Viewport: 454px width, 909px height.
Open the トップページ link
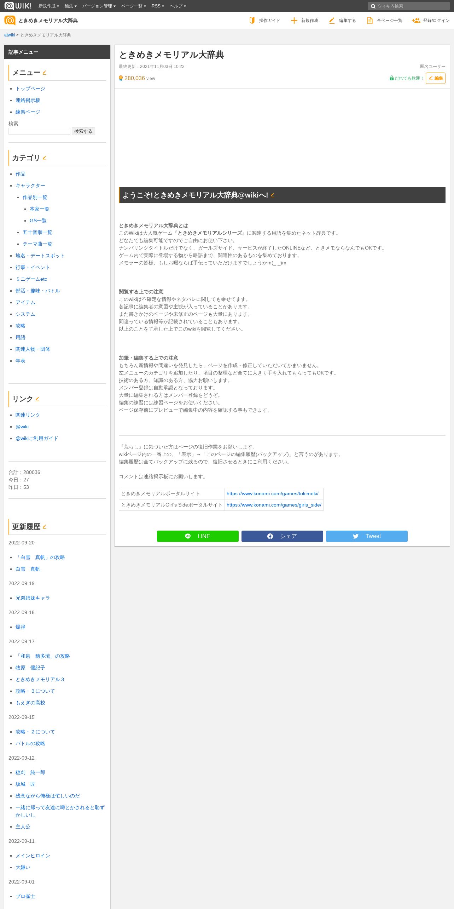(30, 88)
